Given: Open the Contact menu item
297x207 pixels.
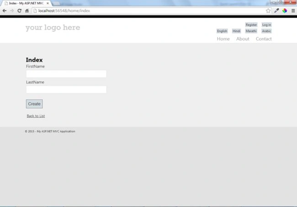Looking at the screenshot, I should coord(264,39).
